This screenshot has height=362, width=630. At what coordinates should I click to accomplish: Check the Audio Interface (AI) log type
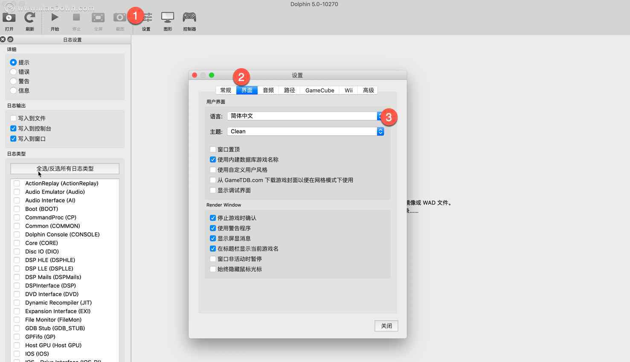17,200
